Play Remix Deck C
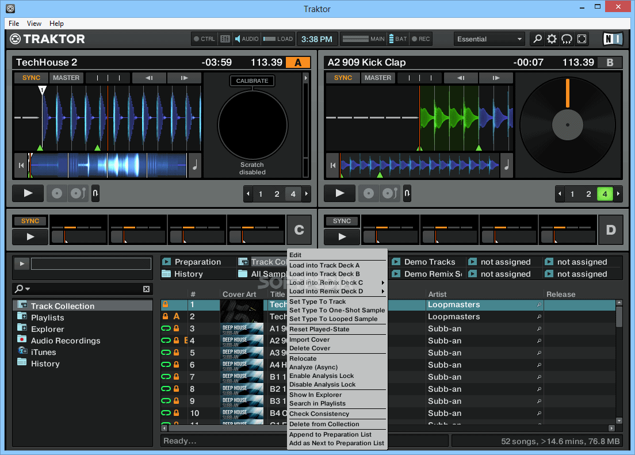This screenshot has height=455, width=635. point(30,236)
